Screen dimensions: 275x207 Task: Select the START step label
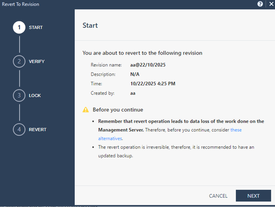[x=36, y=28]
